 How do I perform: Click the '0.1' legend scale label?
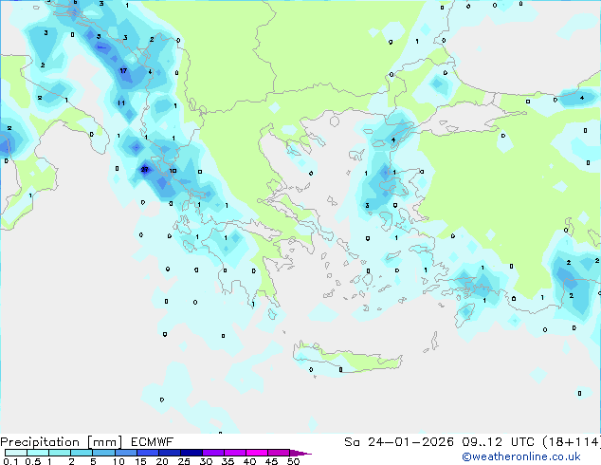coord(10,461)
